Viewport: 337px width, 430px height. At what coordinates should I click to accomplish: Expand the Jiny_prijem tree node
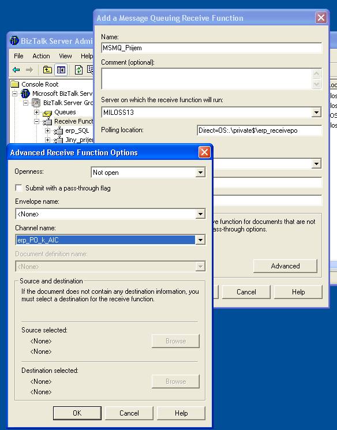coord(47,140)
